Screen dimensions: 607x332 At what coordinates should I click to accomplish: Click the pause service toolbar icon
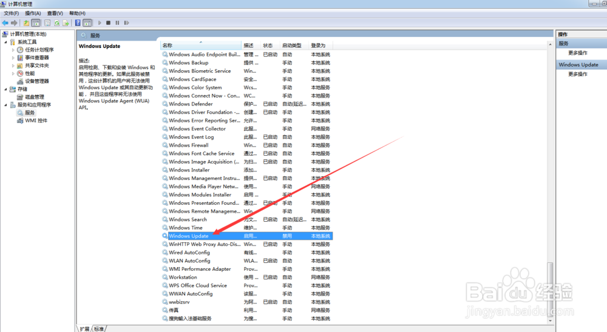(x=117, y=23)
